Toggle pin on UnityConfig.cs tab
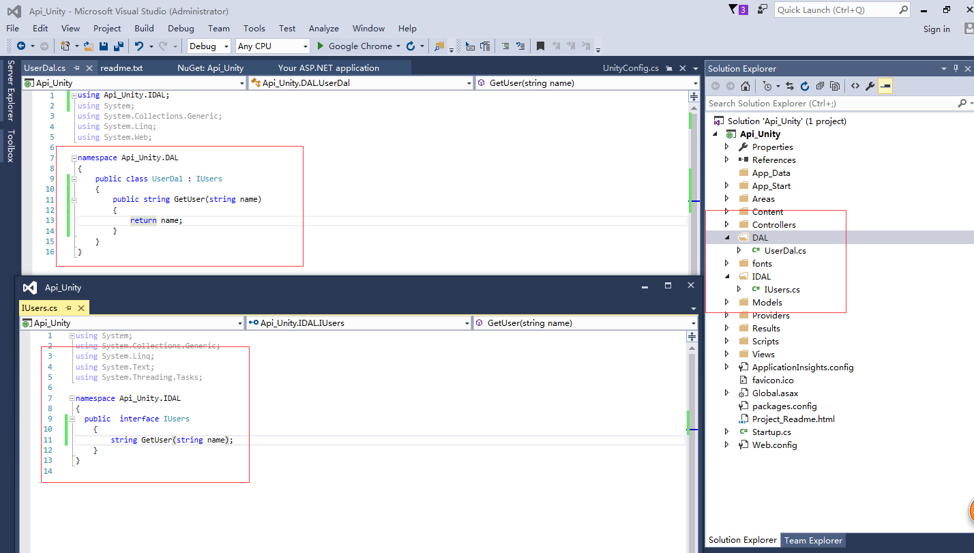Viewport: 974px width, 553px height. coord(668,68)
